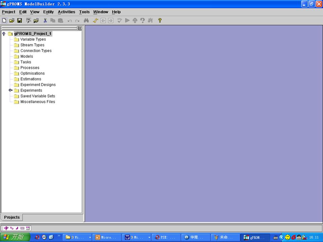Create a new project with the blank page icon
This screenshot has height=242, width=323.
click(x=4, y=21)
